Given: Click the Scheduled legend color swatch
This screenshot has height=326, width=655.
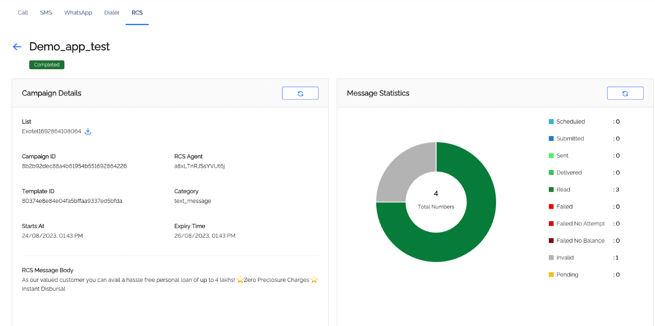Looking at the screenshot, I should 551,121.
